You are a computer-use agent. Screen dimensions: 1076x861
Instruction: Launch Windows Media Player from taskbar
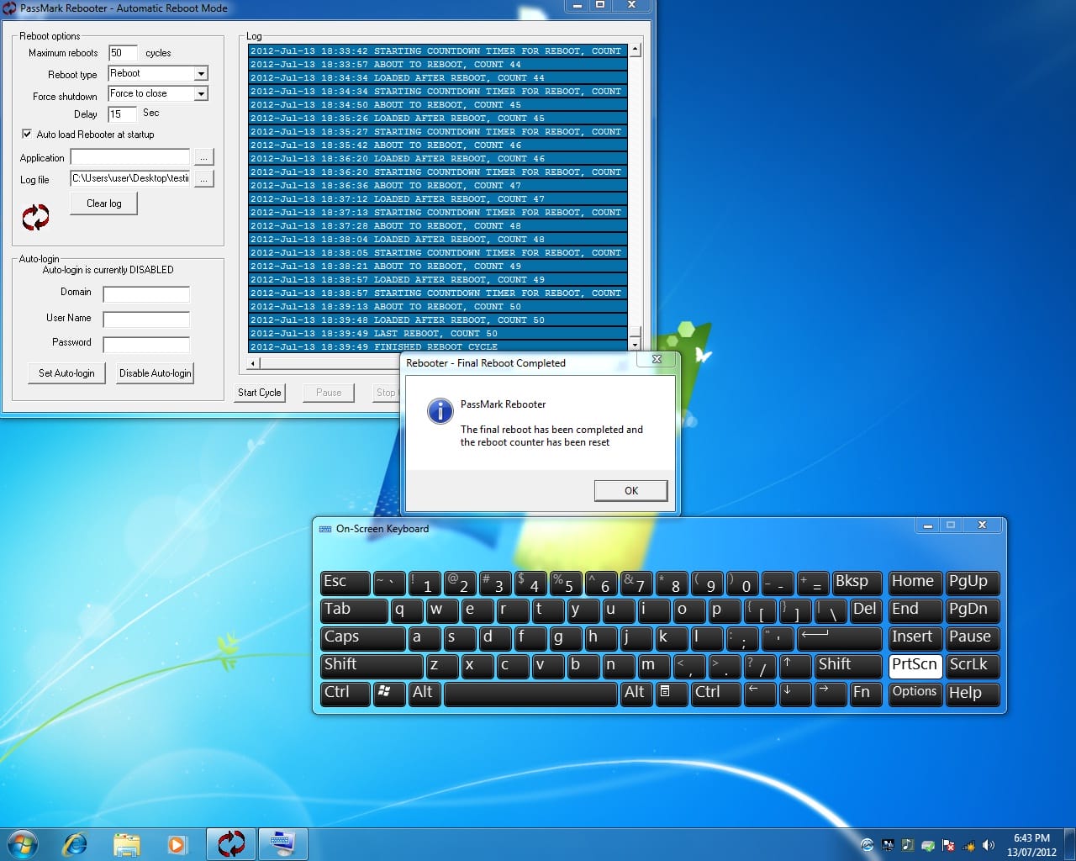pyautogui.click(x=177, y=843)
